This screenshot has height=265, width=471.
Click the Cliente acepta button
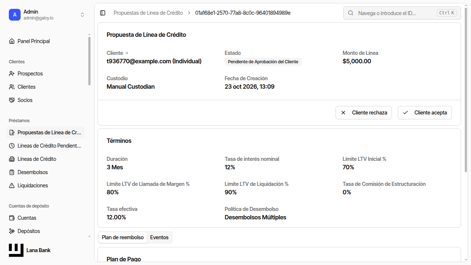[425, 113]
